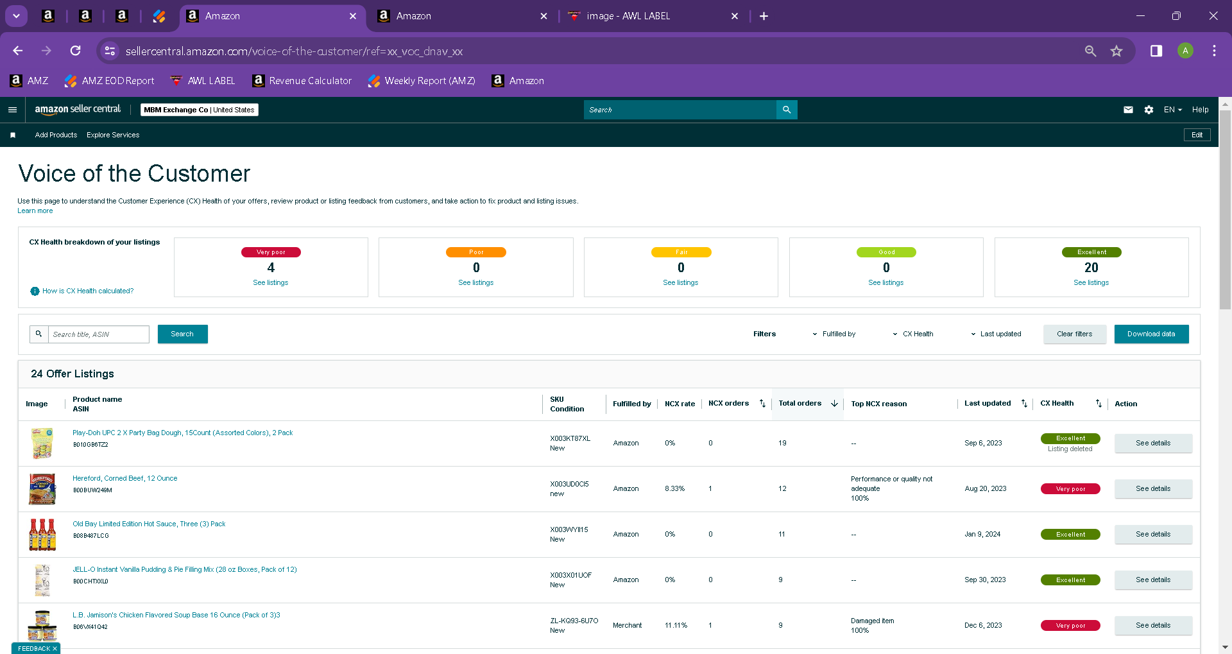Click the Download data button

(1151, 334)
